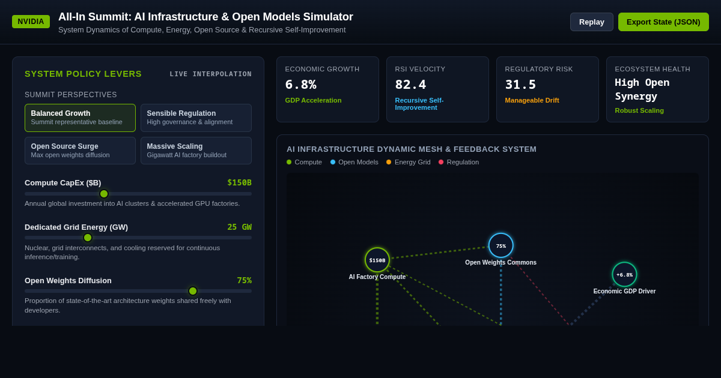Click the 6.8% economic growth value
This screenshot has height=378, width=721.
[300, 85]
